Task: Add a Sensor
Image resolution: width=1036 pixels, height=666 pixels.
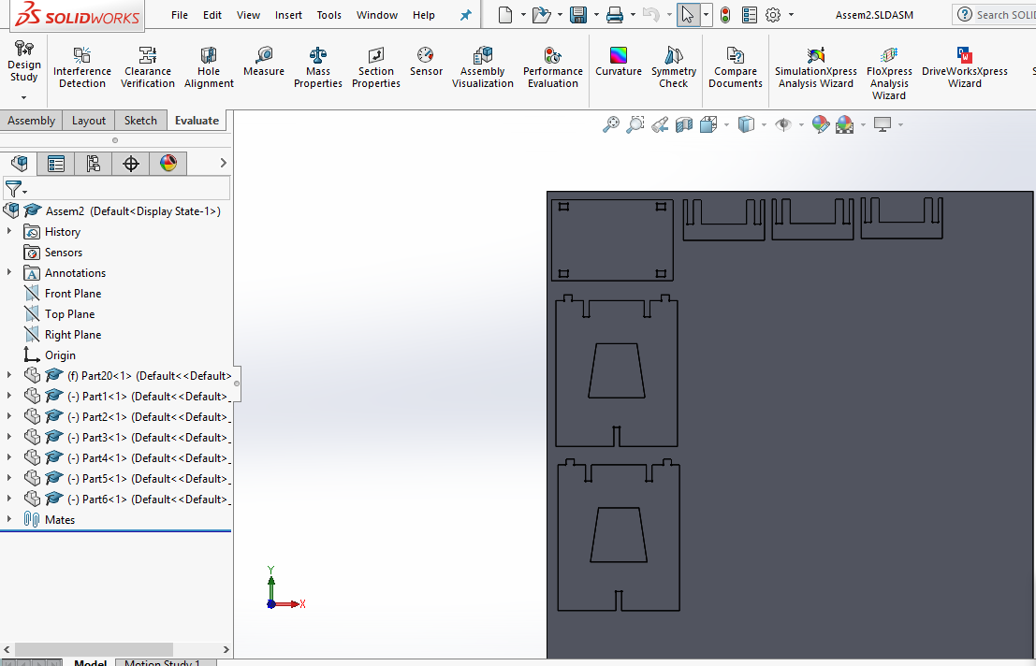Action: [426, 62]
